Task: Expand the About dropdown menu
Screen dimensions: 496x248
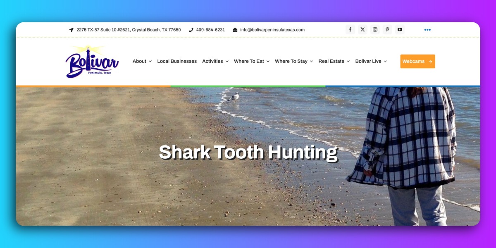Action: (x=142, y=61)
